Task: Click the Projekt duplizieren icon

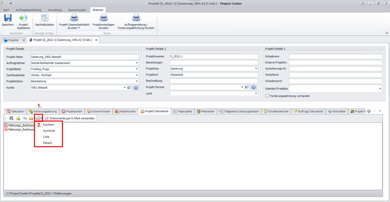Action: click(23, 18)
